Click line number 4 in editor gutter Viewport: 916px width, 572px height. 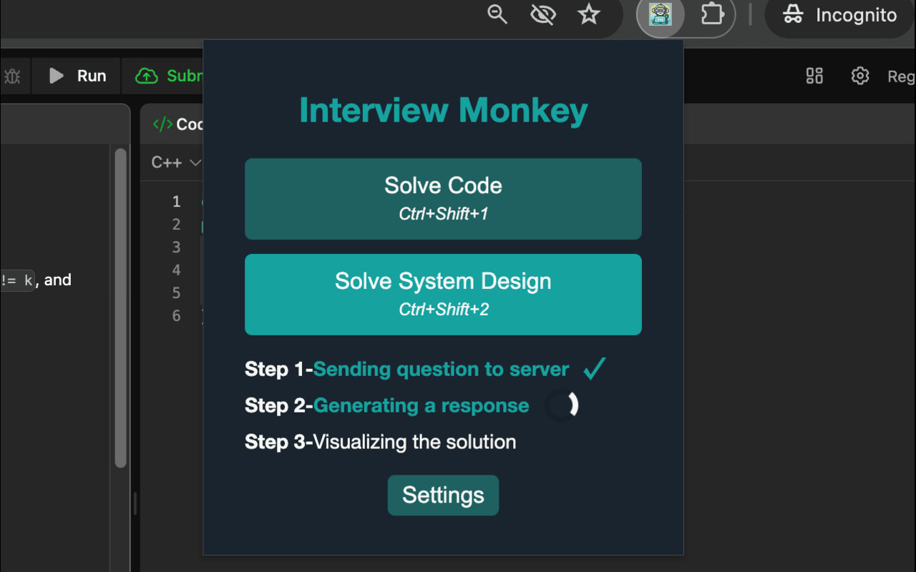pos(176,270)
